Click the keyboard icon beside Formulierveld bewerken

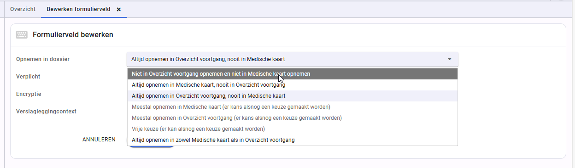click(22, 34)
